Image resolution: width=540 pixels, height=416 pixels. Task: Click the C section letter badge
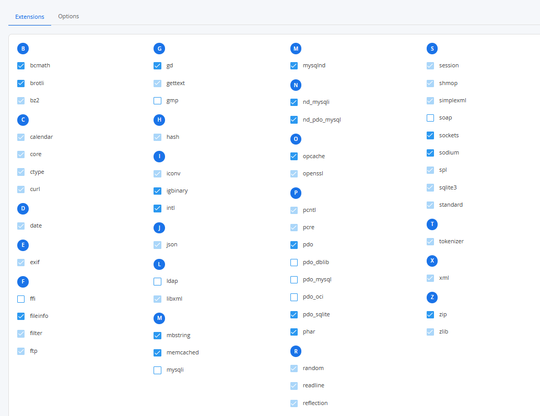(x=23, y=120)
